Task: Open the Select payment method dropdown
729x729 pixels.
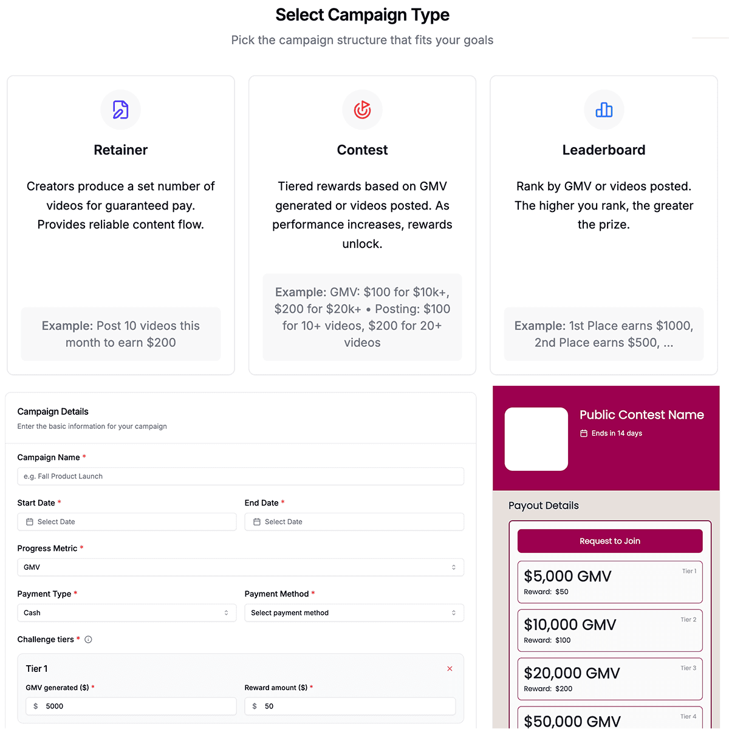Action: click(x=354, y=612)
